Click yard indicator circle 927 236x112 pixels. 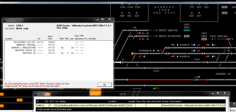199,13
